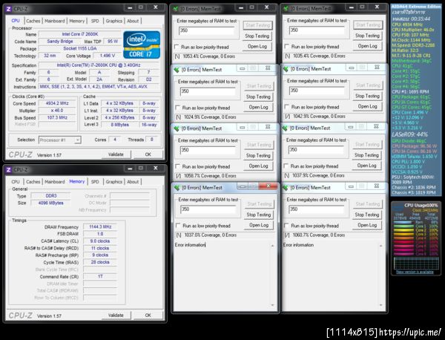Open Mainboard tab in top CPU-Z window
This screenshot has height=340, width=445.
coord(55,21)
